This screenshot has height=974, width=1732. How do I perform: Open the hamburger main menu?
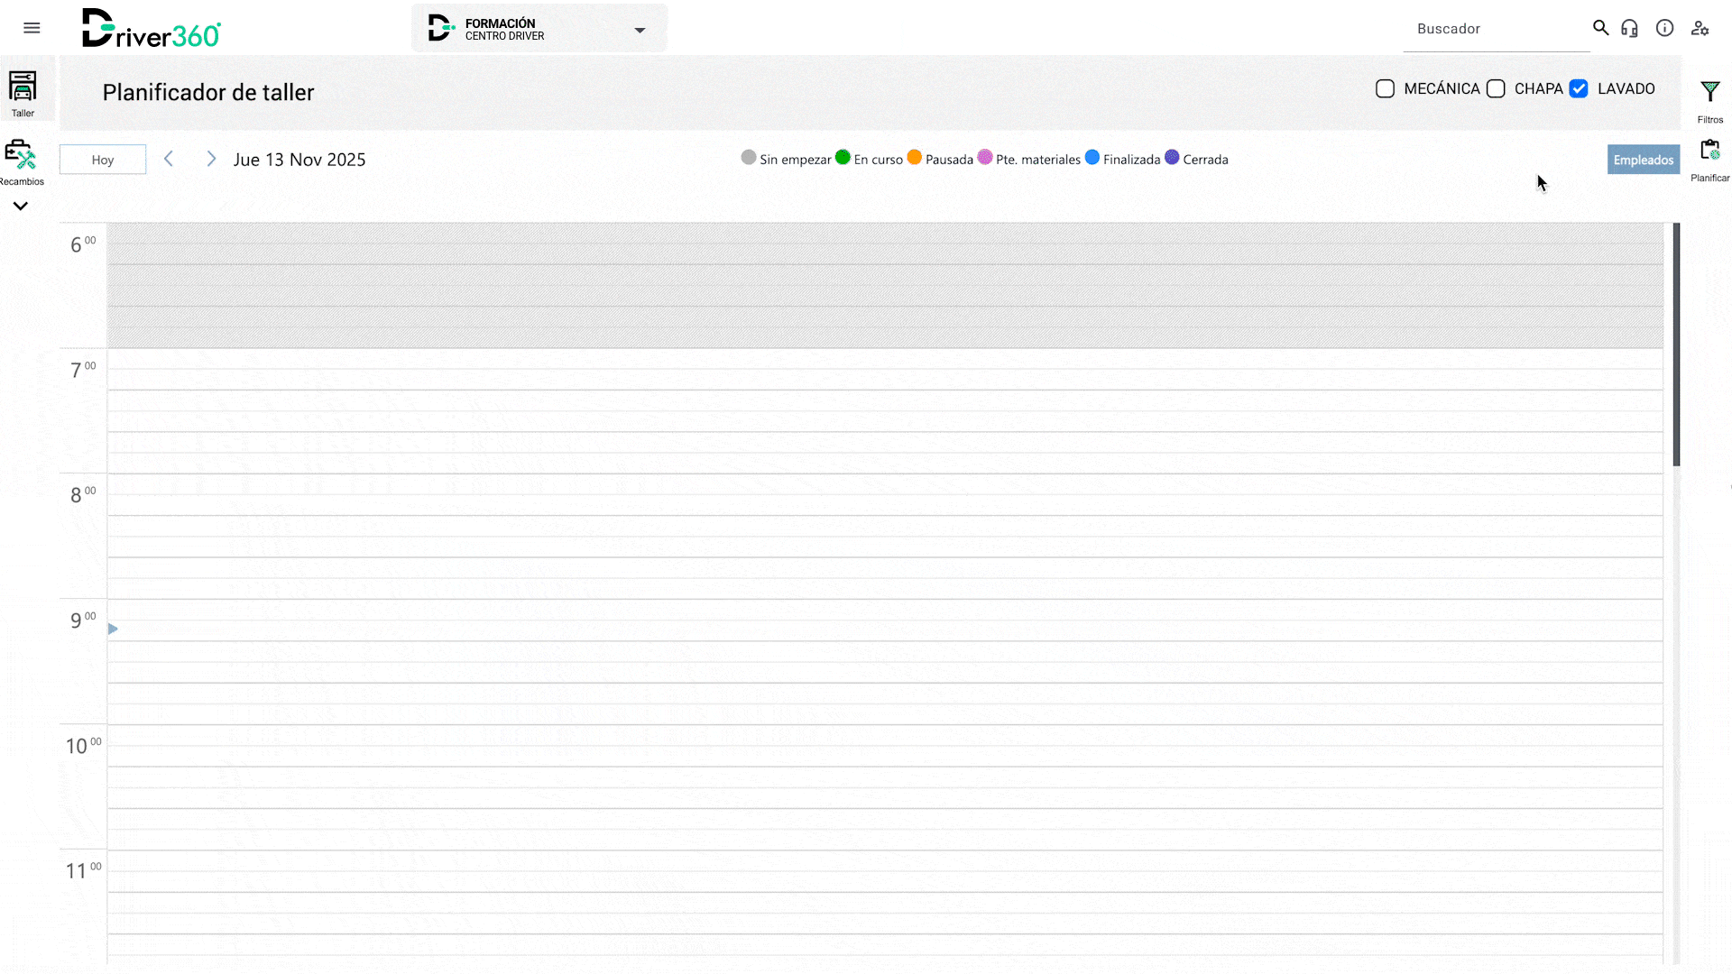pyautogui.click(x=32, y=28)
